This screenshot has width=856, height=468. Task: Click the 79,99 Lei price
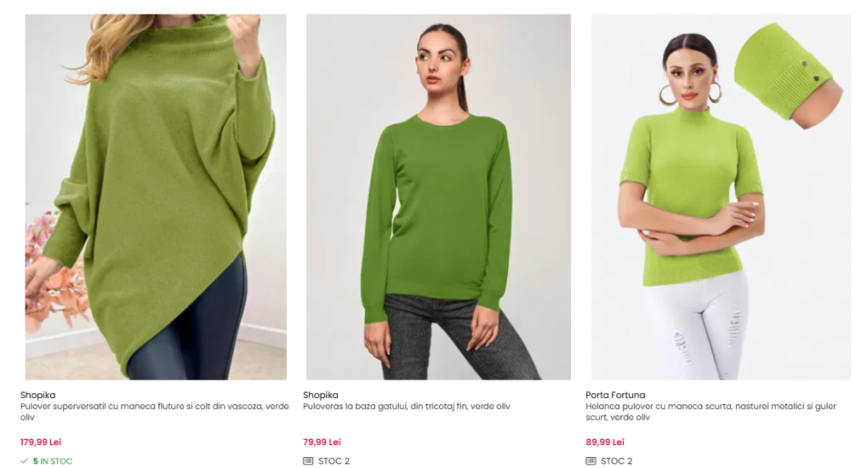pyautogui.click(x=322, y=442)
